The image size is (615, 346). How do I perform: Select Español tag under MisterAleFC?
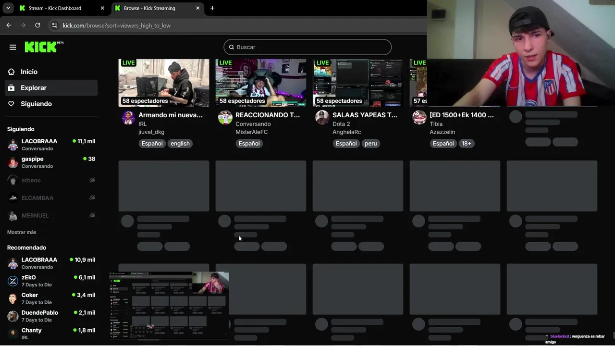point(249,143)
